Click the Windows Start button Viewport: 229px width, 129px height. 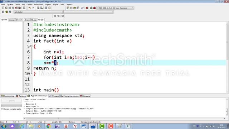pyautogui.click(x=4, y=126)
